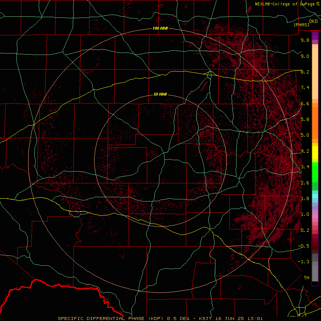
Task: Click the 3.4 value on the color scale
Action: [305, 167]
